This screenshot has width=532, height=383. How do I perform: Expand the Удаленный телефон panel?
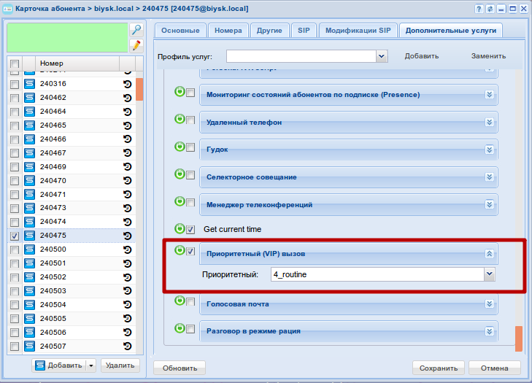pos(489,122)
